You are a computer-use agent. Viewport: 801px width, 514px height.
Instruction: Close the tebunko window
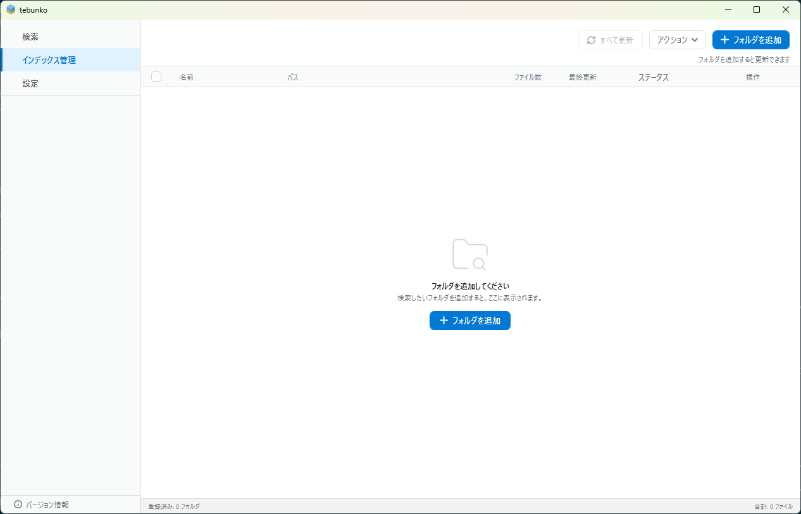(x=786, y=9)
